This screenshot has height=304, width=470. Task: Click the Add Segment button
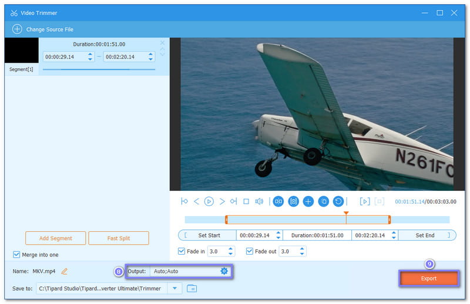[55, 238]
